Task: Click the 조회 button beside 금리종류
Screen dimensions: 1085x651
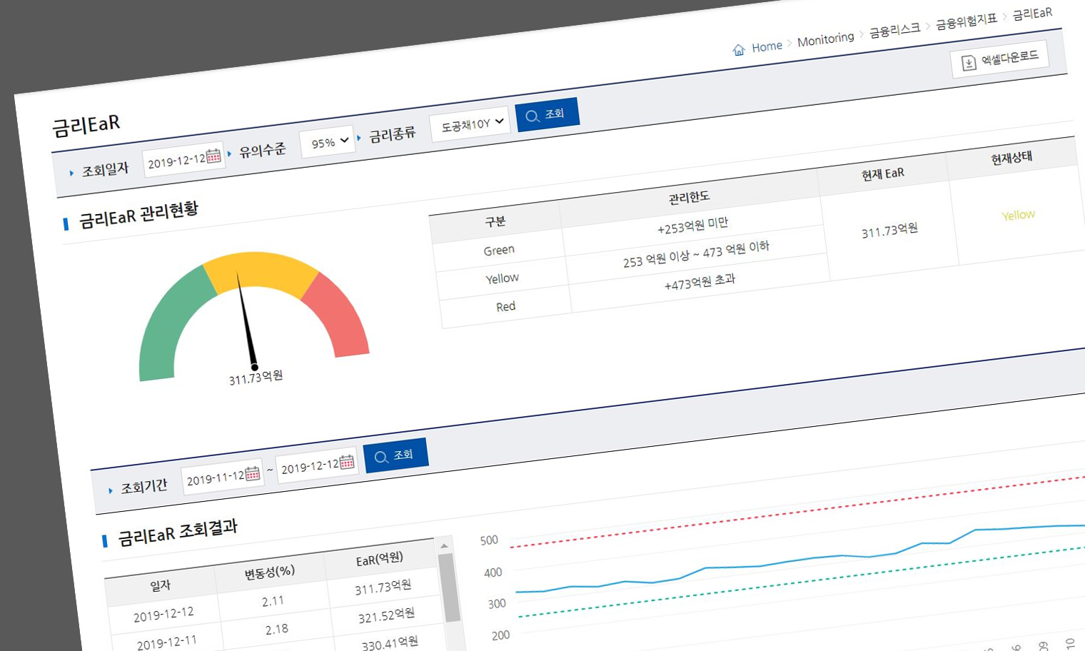Action: (547, 114)
